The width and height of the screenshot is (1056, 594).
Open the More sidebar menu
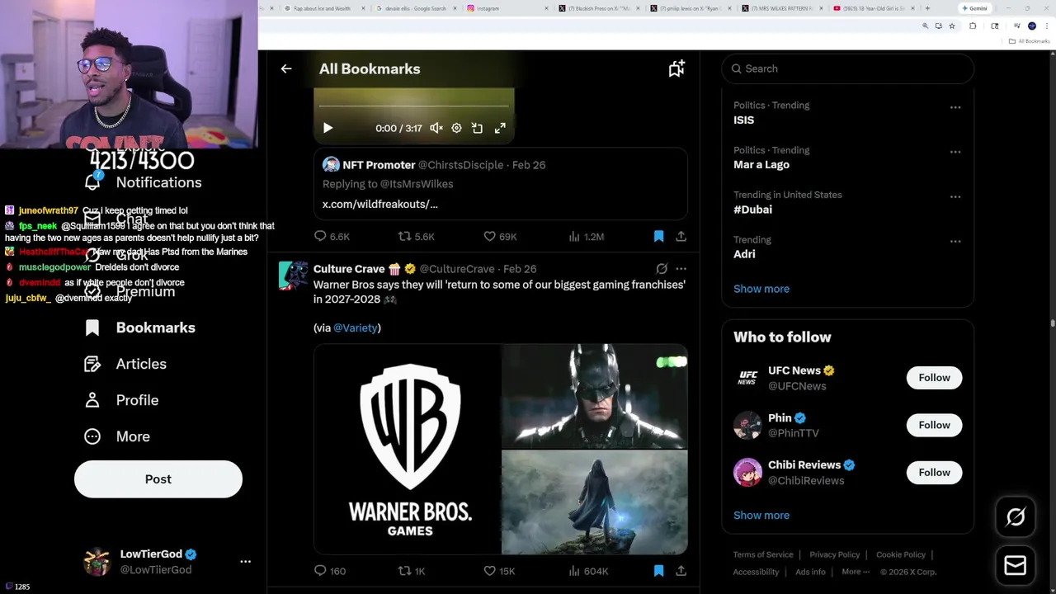click(x=117, y=437)
